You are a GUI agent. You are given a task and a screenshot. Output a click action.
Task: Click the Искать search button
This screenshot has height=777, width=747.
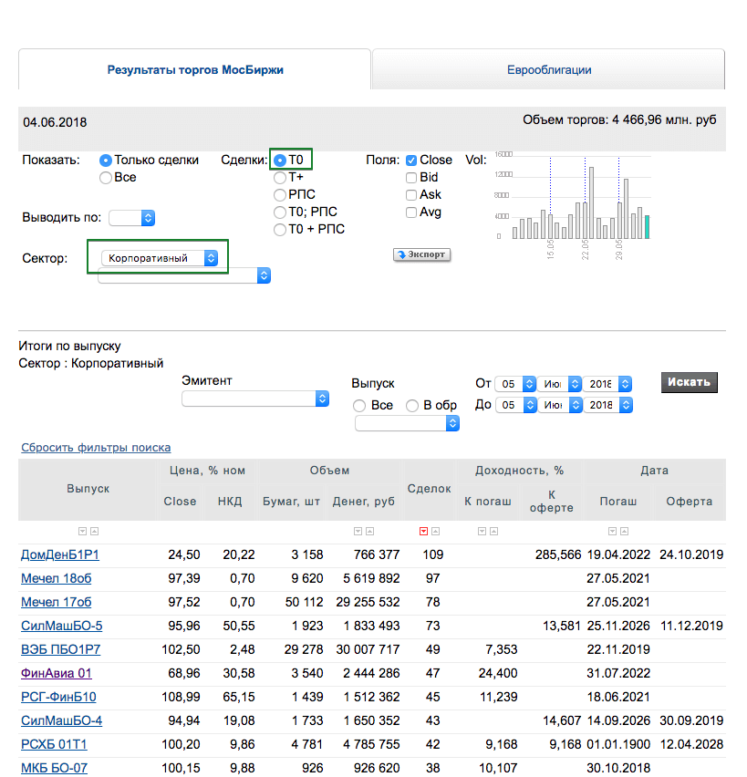tap(689, 382)
